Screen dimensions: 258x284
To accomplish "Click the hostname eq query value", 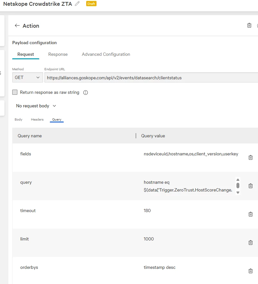I will (x=188, y=186).
